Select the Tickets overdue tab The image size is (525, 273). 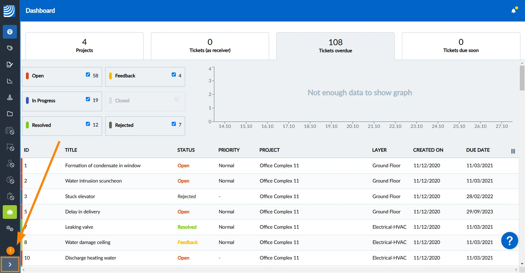pos(335,46)
